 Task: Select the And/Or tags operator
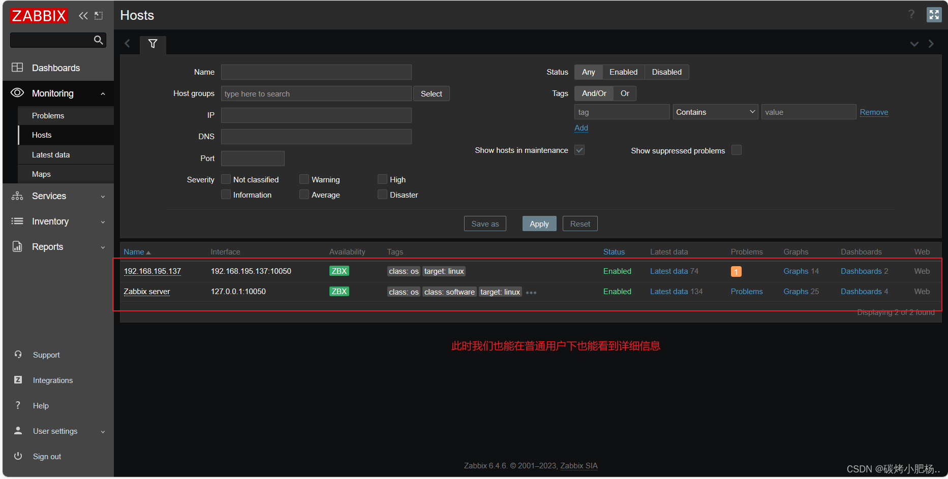click(594, 93)
